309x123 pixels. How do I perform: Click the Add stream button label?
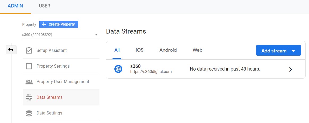[x=274, y=51]
